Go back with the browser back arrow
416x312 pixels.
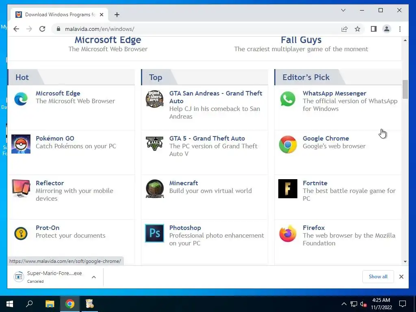click(x=16, y=29)
